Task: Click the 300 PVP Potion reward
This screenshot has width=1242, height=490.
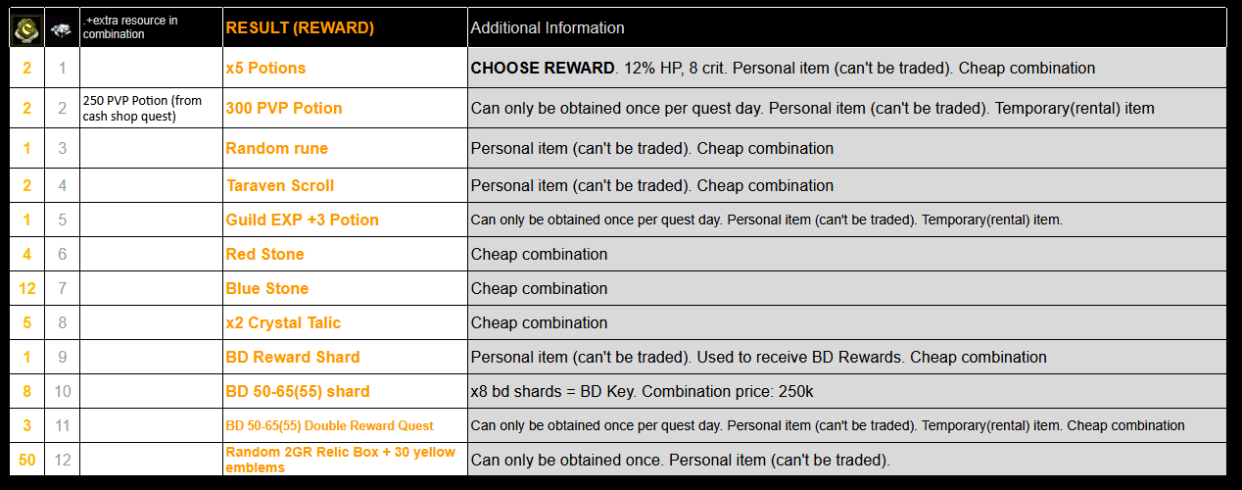Action: pyautogui.click(x=284, y=109)
